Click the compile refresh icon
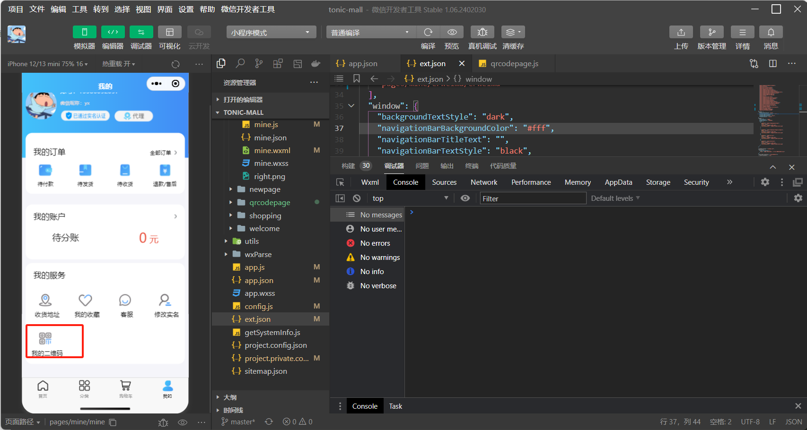The height and width of the screenshot is (430, 807). click(x=428, y=32)
